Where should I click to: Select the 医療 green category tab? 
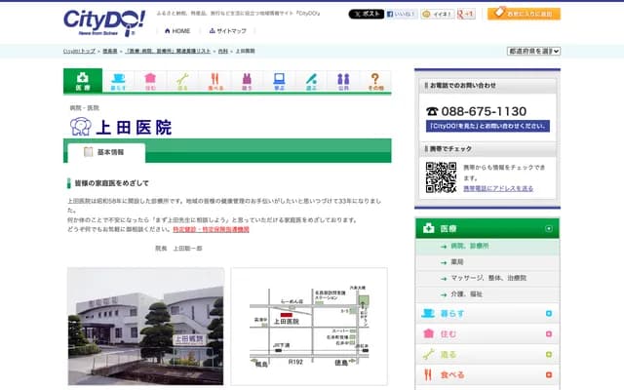(x=82, y=81)
